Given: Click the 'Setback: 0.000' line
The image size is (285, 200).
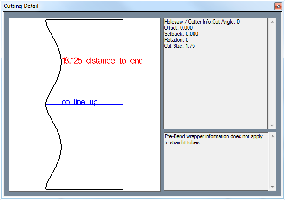Looking at the screenshot, I should tap(181, 34).
